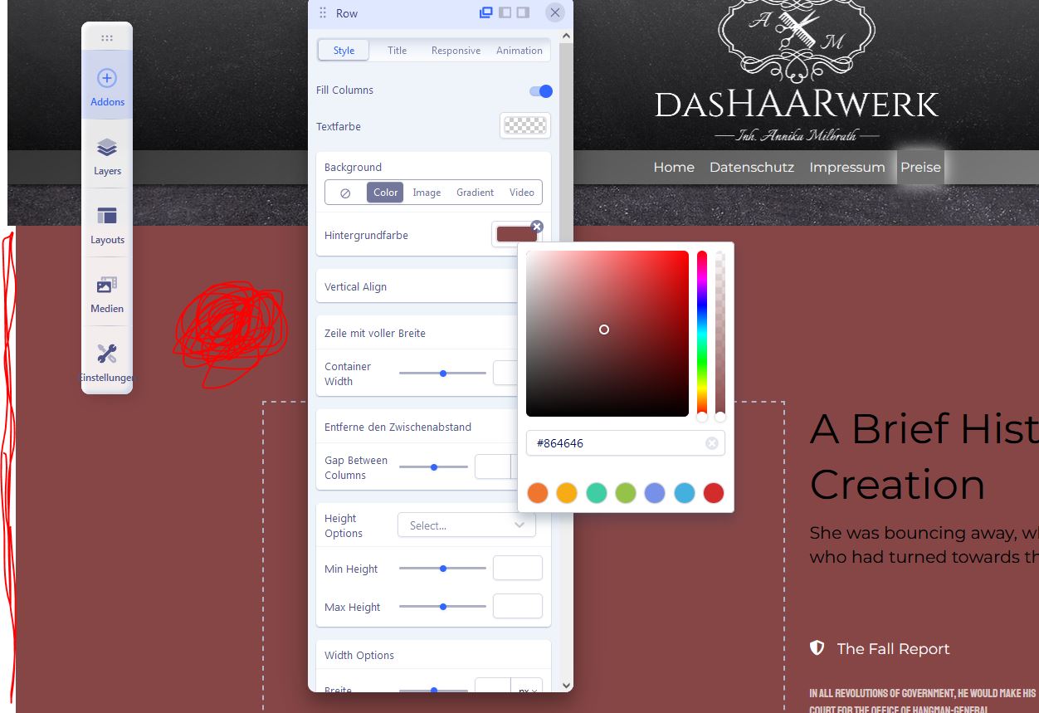Expand the Height Options dropdown
1039x713 pixels.
click(x=466, y=525)
